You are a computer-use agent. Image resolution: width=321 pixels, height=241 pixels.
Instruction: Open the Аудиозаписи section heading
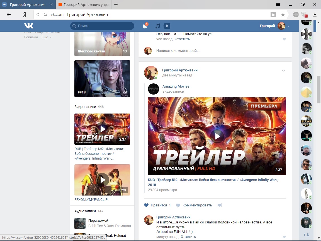click(85, 211)
